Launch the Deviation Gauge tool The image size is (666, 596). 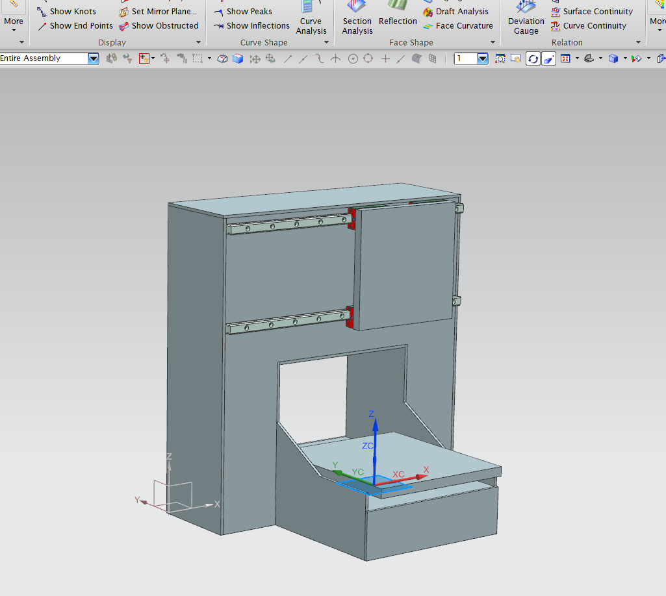526,19
